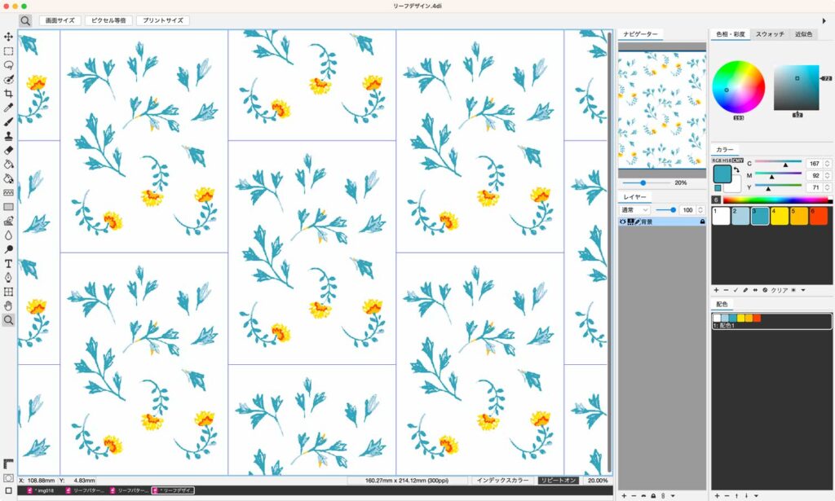Select the rectangular marquee selection tool
The width and height of the screenshot is (835, 501).
point(8,51)
